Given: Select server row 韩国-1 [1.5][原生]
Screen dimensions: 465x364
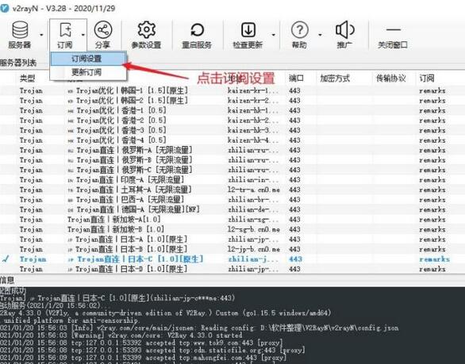Looking at the screenshot, I should click(x=232, y=90).
